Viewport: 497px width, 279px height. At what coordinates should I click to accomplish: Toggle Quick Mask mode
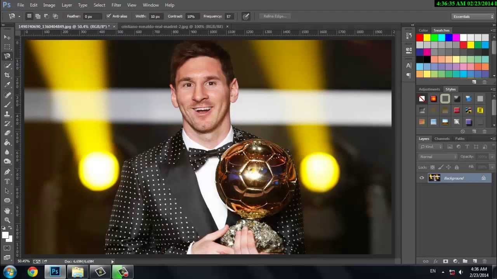[x=7, y=248]
